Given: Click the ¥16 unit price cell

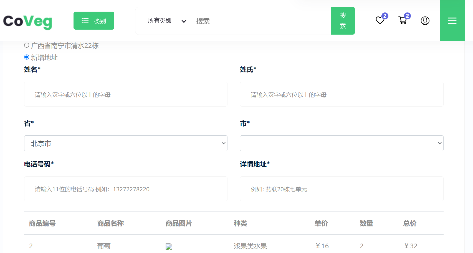Looking at the screenshot, I should tap(322, 246).
